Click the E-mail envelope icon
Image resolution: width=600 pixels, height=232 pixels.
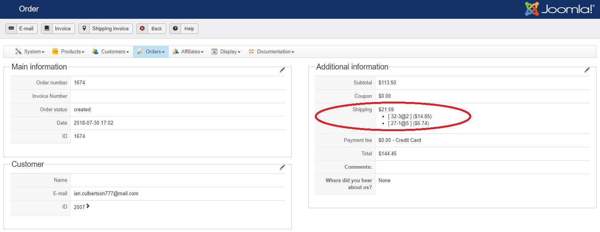click(12, 28)
